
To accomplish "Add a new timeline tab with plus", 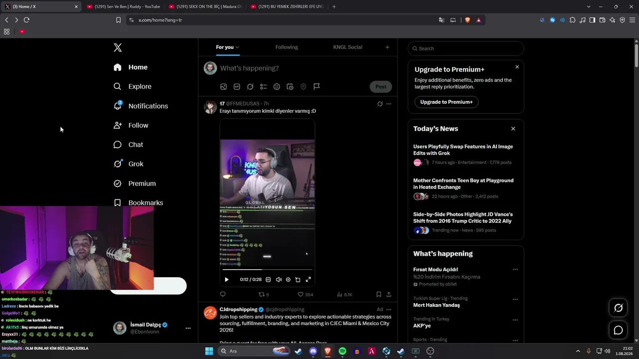I will (387, 47).
